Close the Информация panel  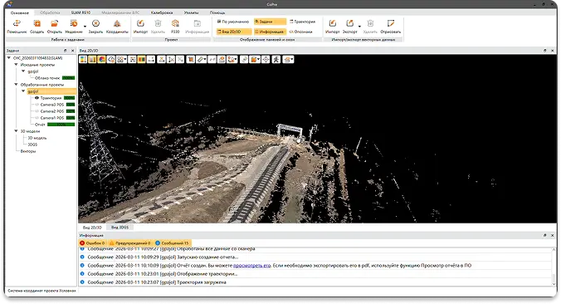coord(553,235)
